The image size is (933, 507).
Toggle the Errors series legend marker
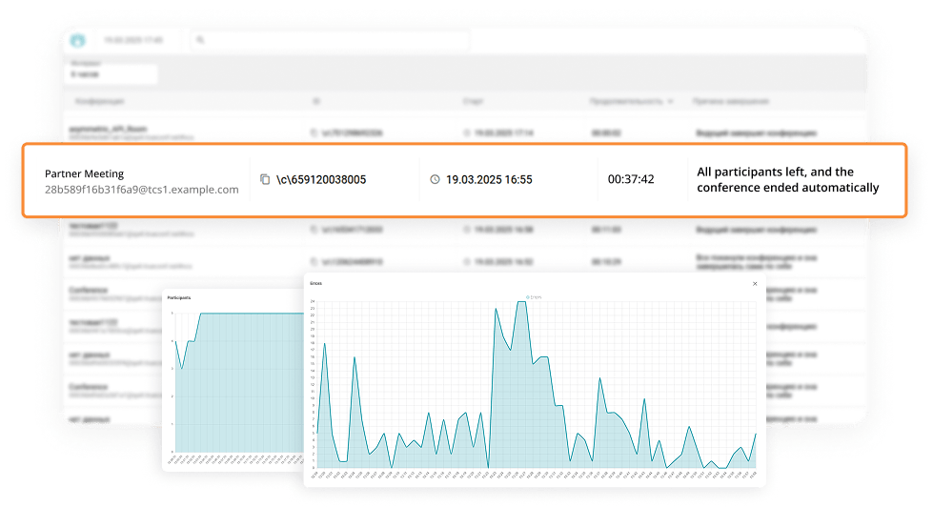click(x=529, y=297)
